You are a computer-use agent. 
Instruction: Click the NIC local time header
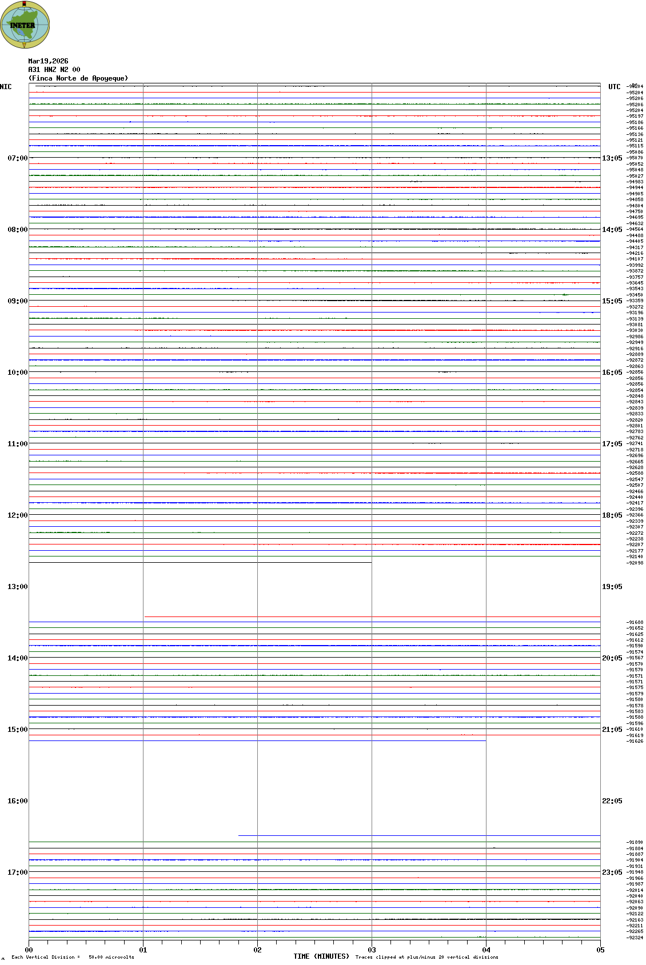point(6,87)
